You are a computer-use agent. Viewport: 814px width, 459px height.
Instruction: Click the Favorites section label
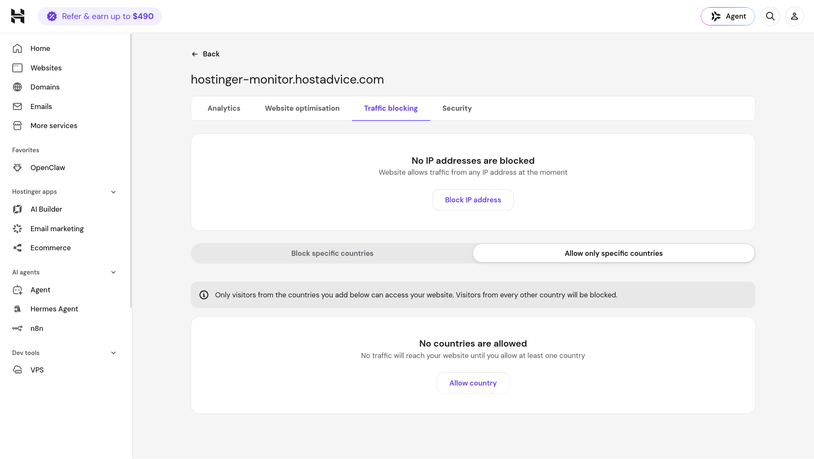click(25, 150)
